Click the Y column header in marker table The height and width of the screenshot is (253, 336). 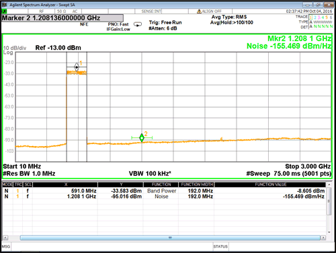[x=121, y=184]
